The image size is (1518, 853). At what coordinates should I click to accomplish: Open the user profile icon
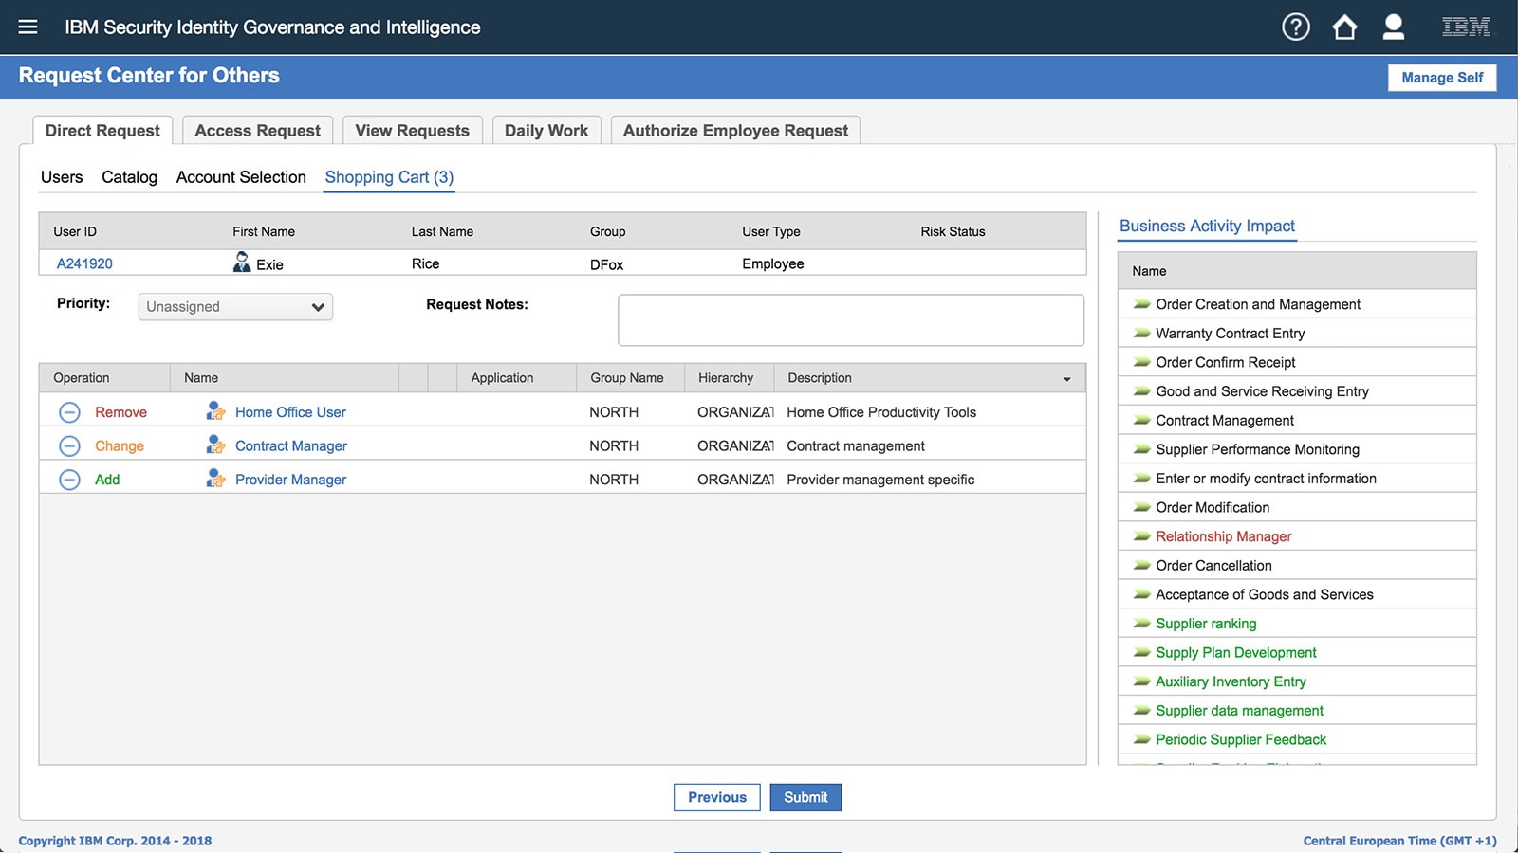(1393, 27)
